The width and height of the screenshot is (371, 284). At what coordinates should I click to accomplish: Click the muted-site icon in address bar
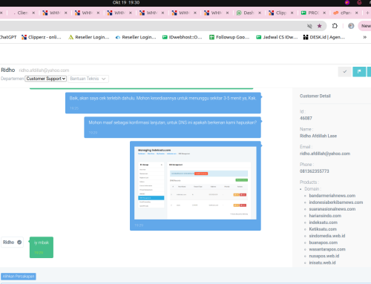tap(309, 26)
